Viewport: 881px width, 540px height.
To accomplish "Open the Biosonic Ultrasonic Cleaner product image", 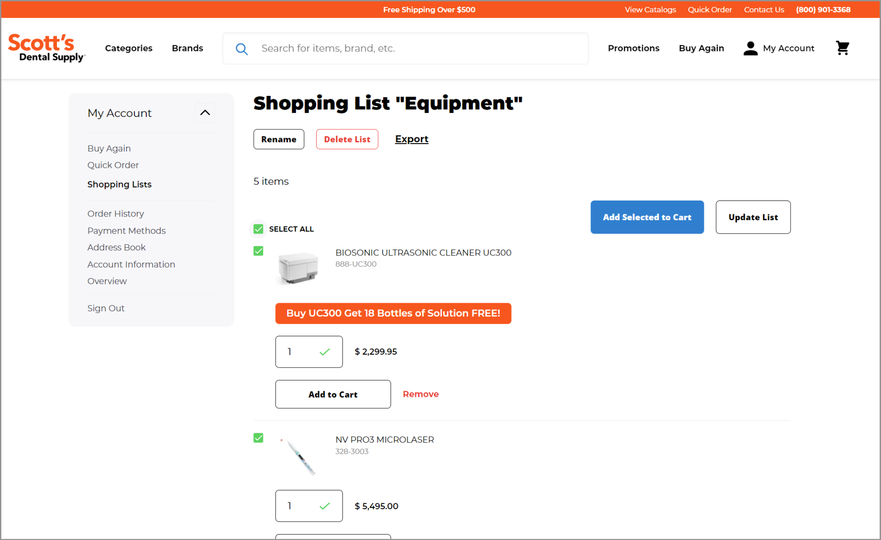I will pos(298,268).
